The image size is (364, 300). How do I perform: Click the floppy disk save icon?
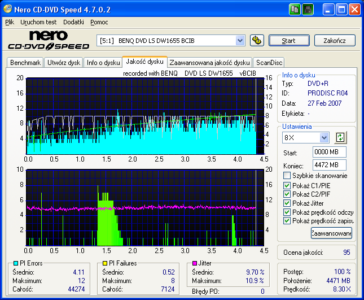(308, 10)
